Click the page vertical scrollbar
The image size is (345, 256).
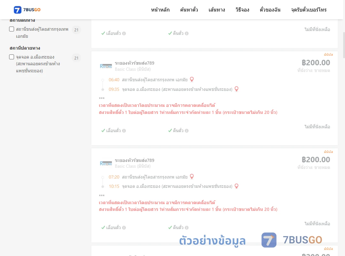coord(344,45)
